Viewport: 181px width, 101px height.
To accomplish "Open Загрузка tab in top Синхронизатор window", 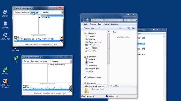I will click(x=25, y=12).
